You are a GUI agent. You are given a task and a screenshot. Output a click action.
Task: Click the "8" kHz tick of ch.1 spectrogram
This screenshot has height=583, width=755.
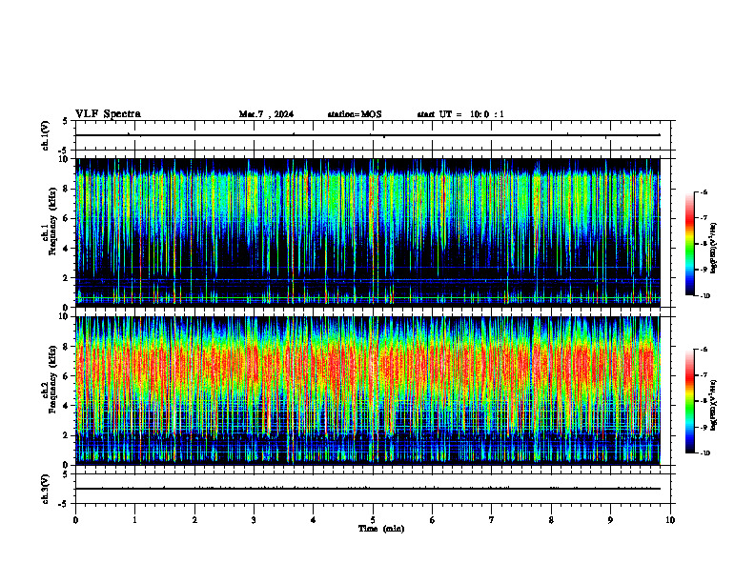tap(67, 189)
